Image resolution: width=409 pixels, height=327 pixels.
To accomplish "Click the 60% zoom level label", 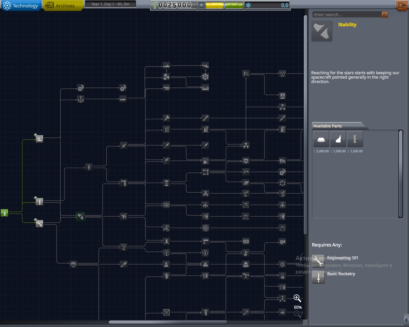I will 298,307.
